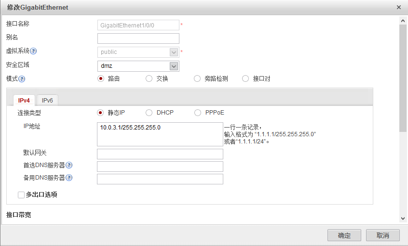Open help for 首选DNS服务器
Viewport: 408px width, 246px height.
(x=69, y=166)
